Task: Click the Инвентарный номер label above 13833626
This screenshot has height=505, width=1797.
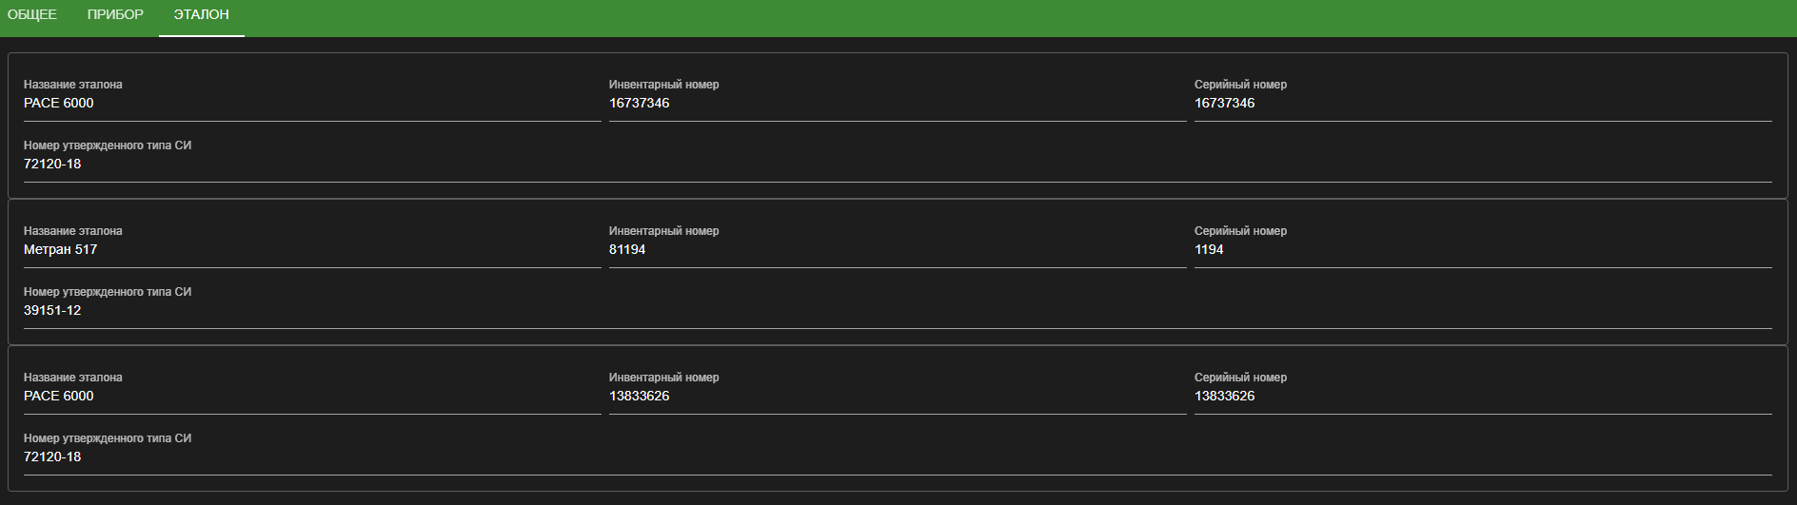Action: pos(663,378)
